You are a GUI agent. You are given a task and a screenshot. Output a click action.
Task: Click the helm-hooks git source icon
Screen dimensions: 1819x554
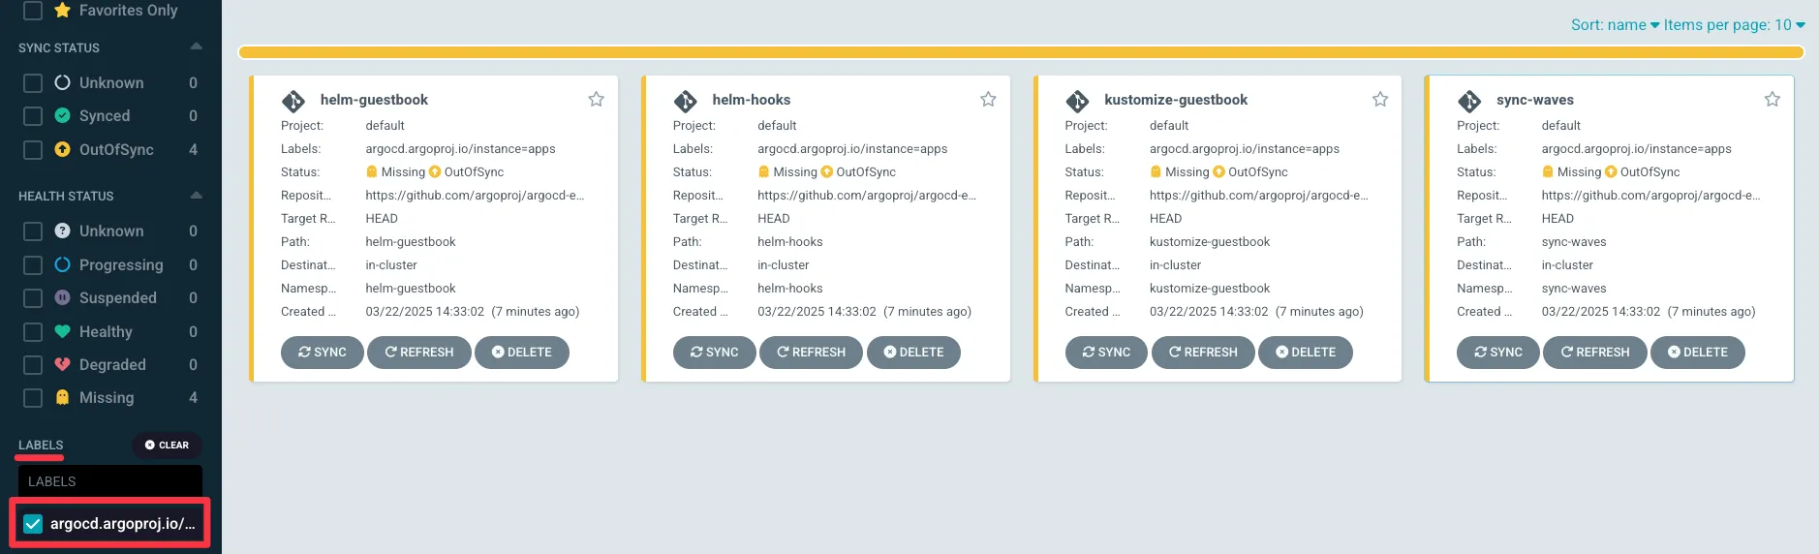coord(686,101)
